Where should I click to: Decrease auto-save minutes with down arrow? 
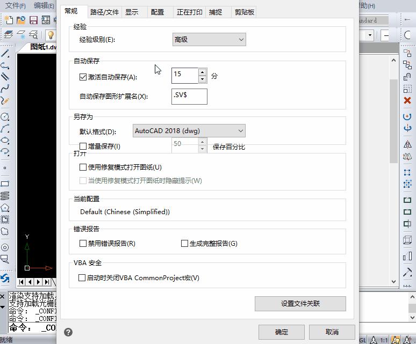(x=203, y=79)
